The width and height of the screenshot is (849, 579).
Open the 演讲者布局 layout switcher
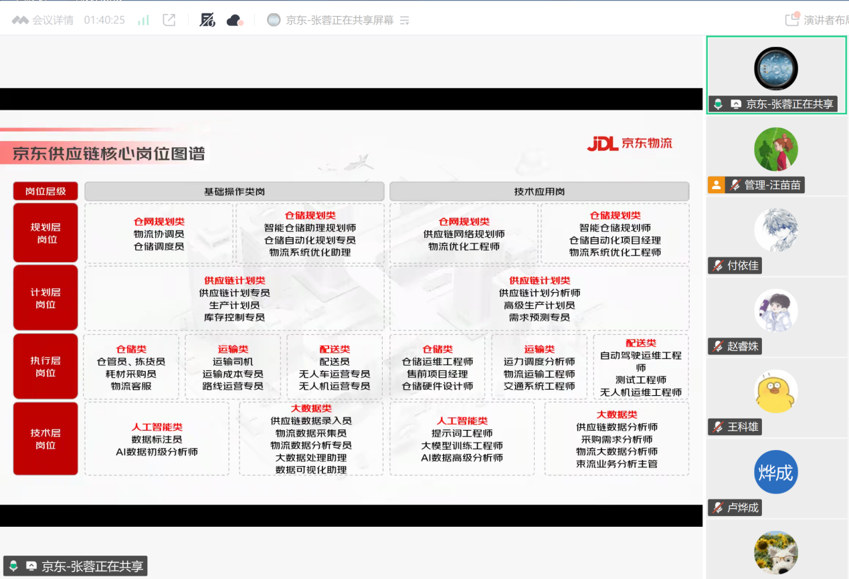click(x=818, y=20)
